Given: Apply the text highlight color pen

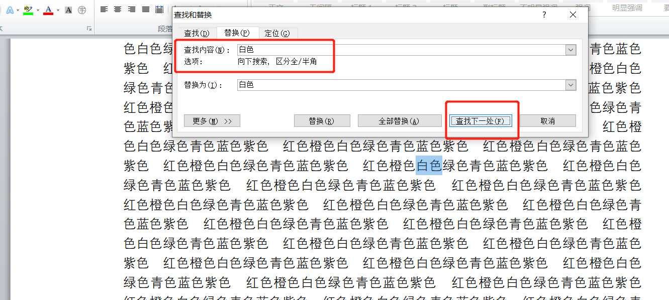Looking at the screenshot, I should click(x=28, y=10).
